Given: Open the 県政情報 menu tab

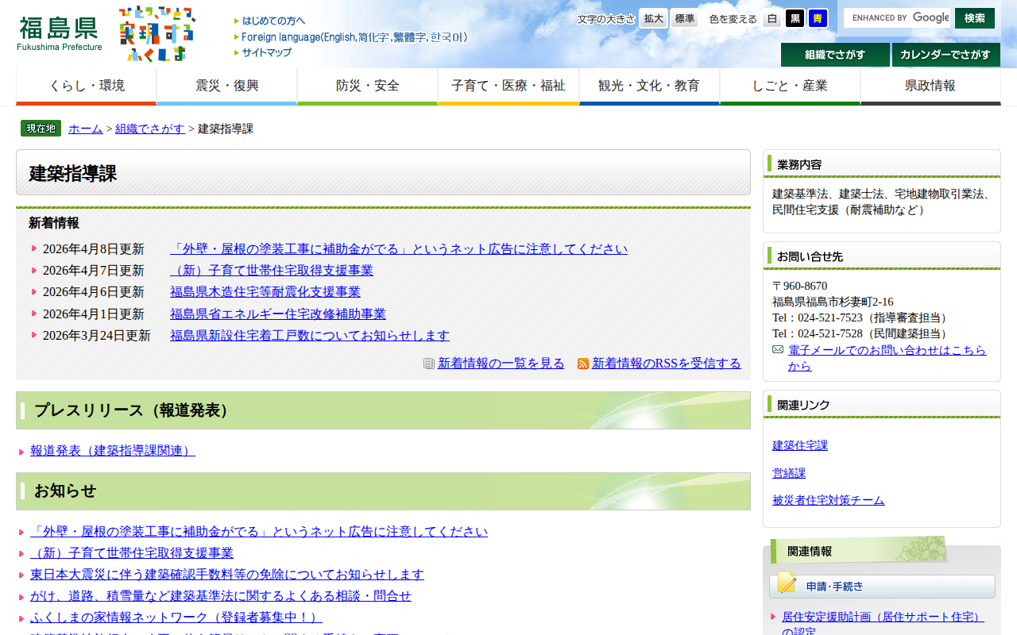Looking at the screenshot, I should [930, 87].
